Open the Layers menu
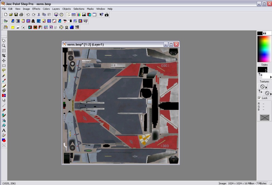This screenshot has height=185, width=272. coord(56,9)
